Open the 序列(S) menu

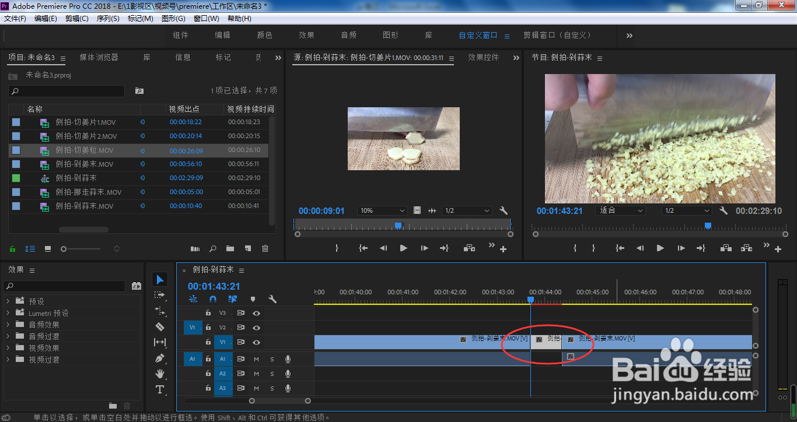point(108,19)
